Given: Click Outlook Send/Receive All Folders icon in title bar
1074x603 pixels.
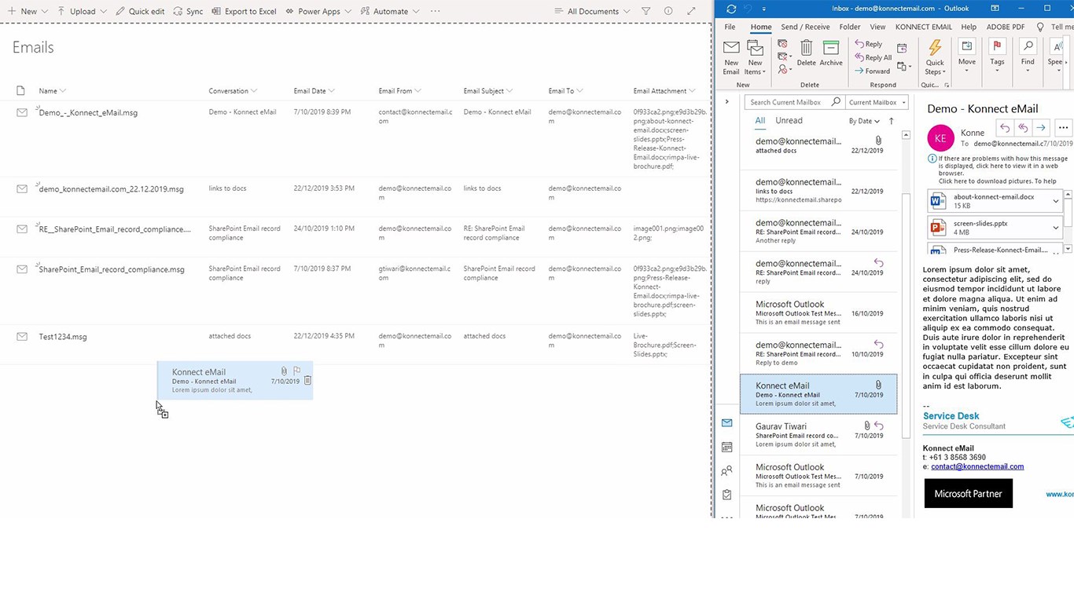Looking at the screenshot, I should point(731,9).
